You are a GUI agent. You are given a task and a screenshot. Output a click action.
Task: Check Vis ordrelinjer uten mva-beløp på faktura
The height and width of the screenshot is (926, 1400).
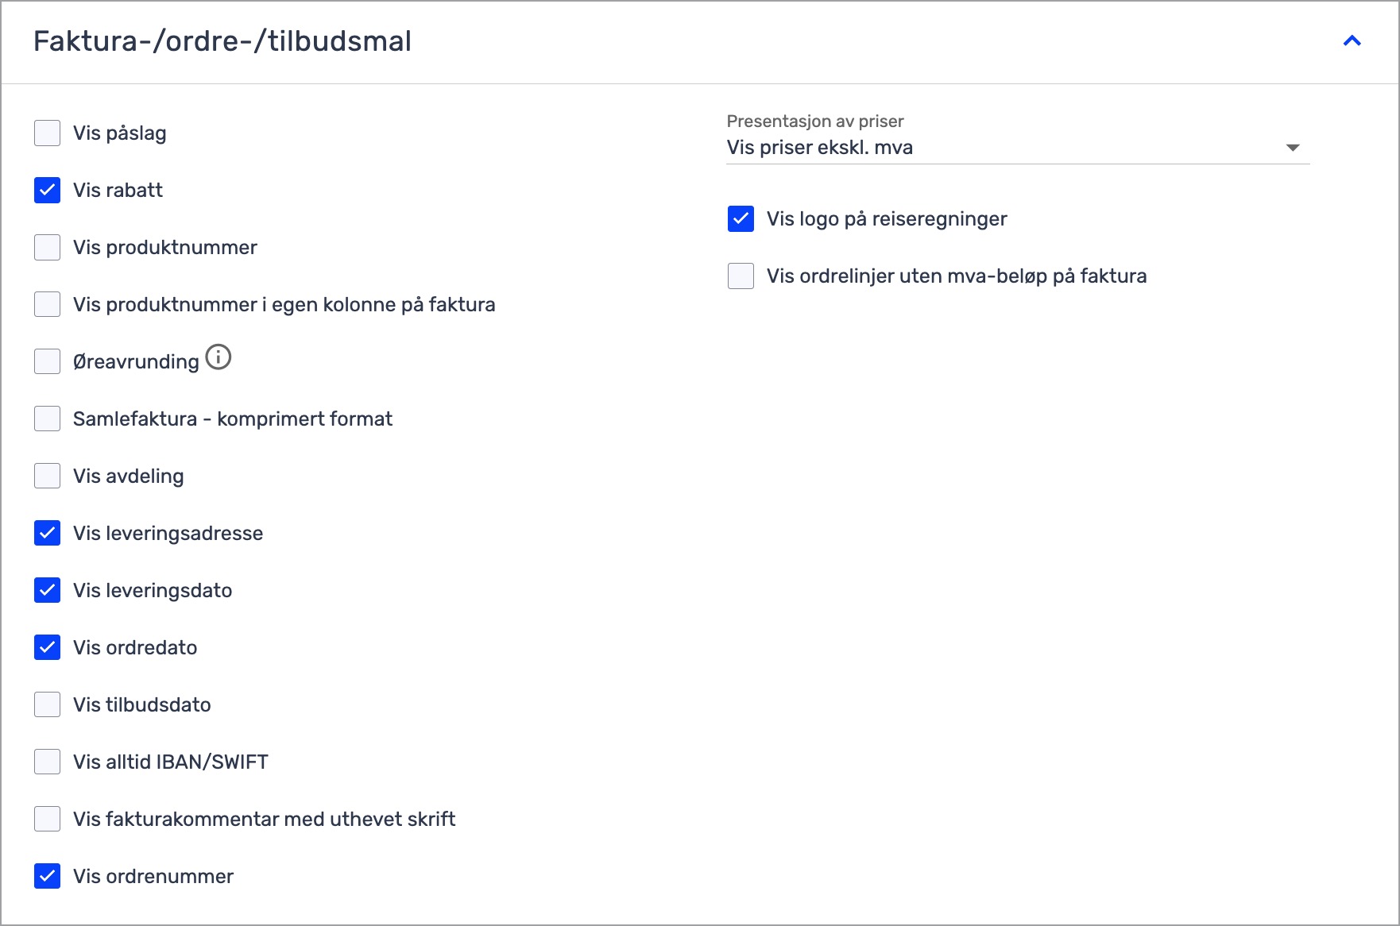pos(741,276)
